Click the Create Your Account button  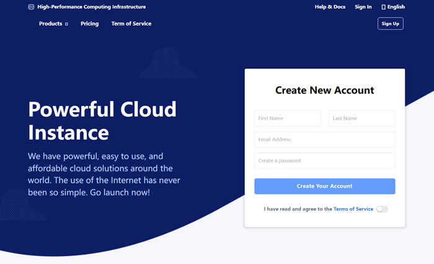tap(324, 186)
